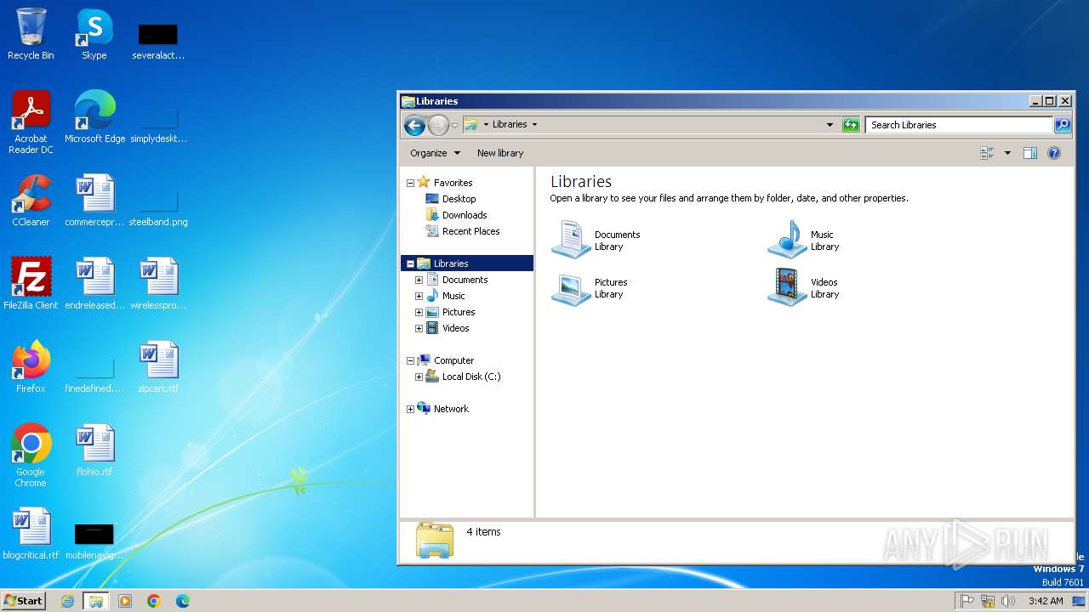Image resolution: width=1089 pixels, height=612 pixels.
Task: Open the Help question mark button
Action: tap(1054, 153)
